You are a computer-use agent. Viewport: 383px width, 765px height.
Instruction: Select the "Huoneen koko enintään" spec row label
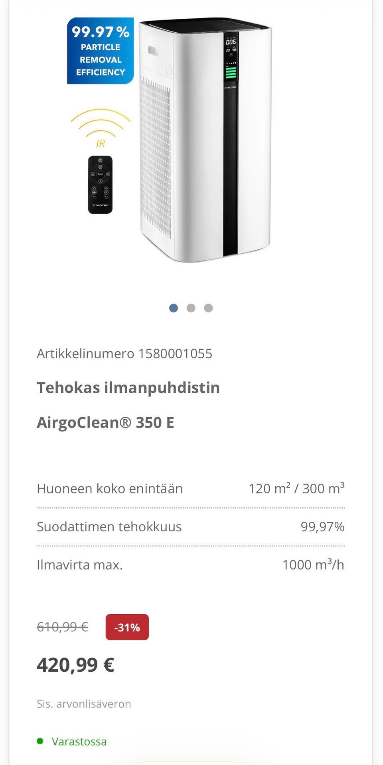click(110, 489)
